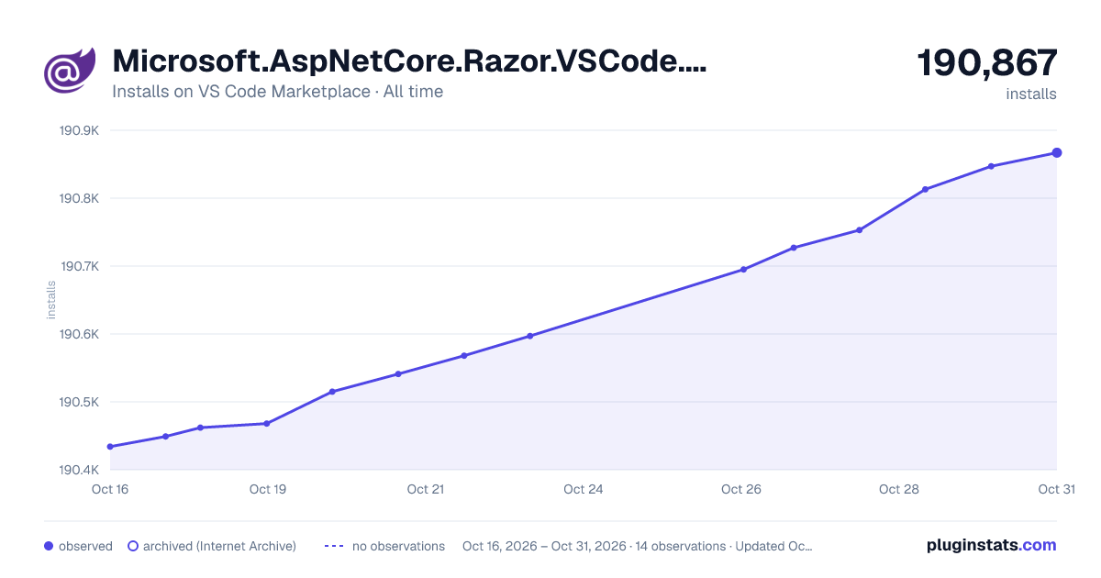The width and height of the screenshot is (1101, 578).
Task: Click the Oct 26 x-axis label
Action: tap(741, 489)
